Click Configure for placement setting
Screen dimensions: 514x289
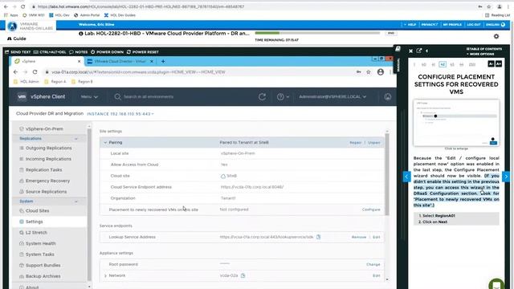[x=371, y=210]
